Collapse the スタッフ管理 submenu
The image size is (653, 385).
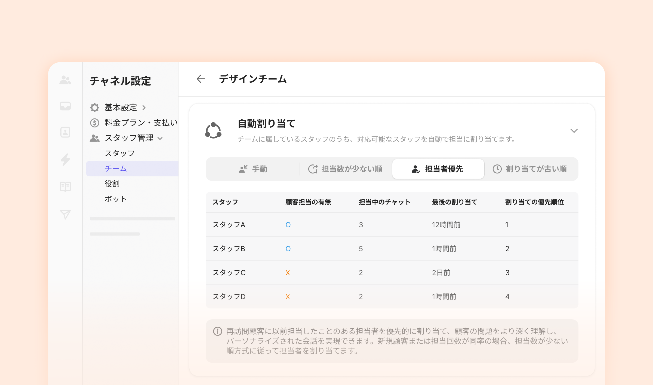tap(160, 138)
